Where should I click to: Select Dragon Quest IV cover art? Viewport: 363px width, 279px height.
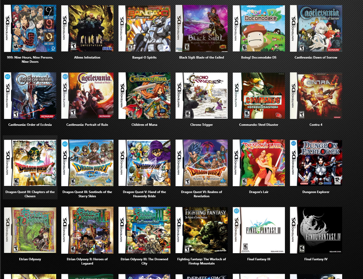[30, 163]
